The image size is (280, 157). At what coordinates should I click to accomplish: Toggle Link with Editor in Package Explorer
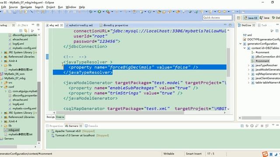[x=26, y=31]
